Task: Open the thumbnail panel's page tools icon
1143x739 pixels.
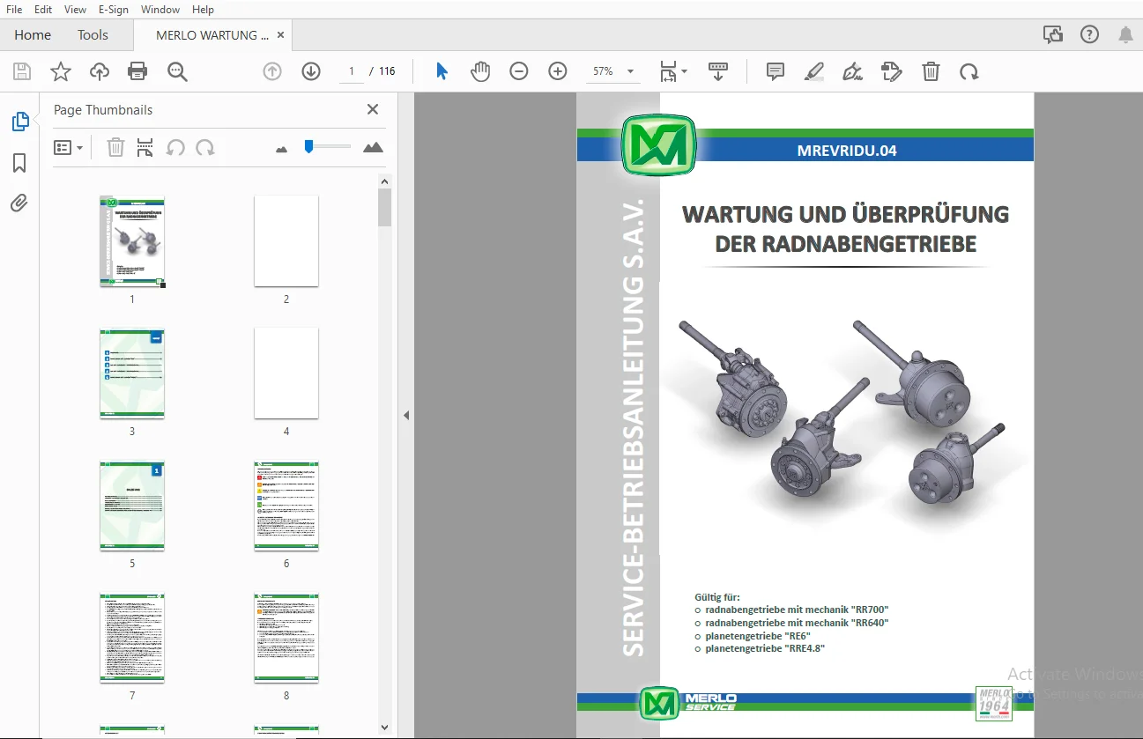Action: pos(145,147)
